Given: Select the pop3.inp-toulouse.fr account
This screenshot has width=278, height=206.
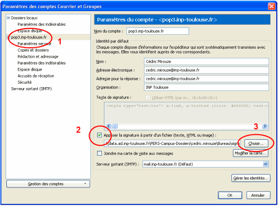Looking at the screenshot, I should pos(29,37).
